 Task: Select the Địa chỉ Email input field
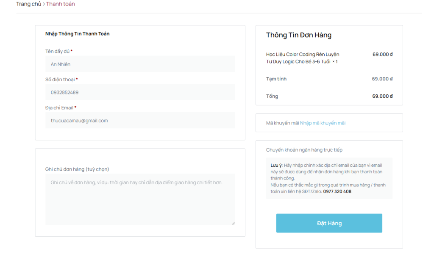tap(140, 121)
